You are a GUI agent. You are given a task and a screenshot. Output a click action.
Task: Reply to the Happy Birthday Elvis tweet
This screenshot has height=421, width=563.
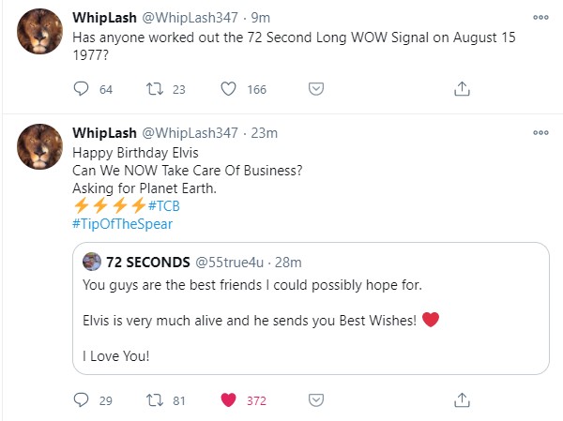pyautogui.click(x=81, y=400)
